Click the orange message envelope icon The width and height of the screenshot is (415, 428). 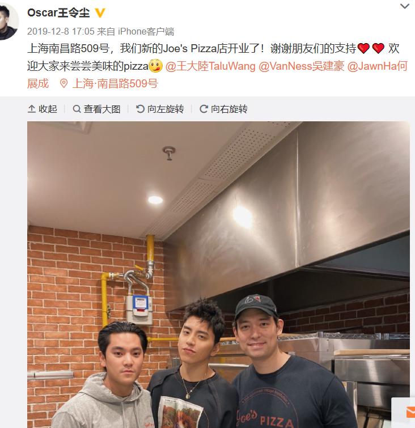click(x=410, y=412)
